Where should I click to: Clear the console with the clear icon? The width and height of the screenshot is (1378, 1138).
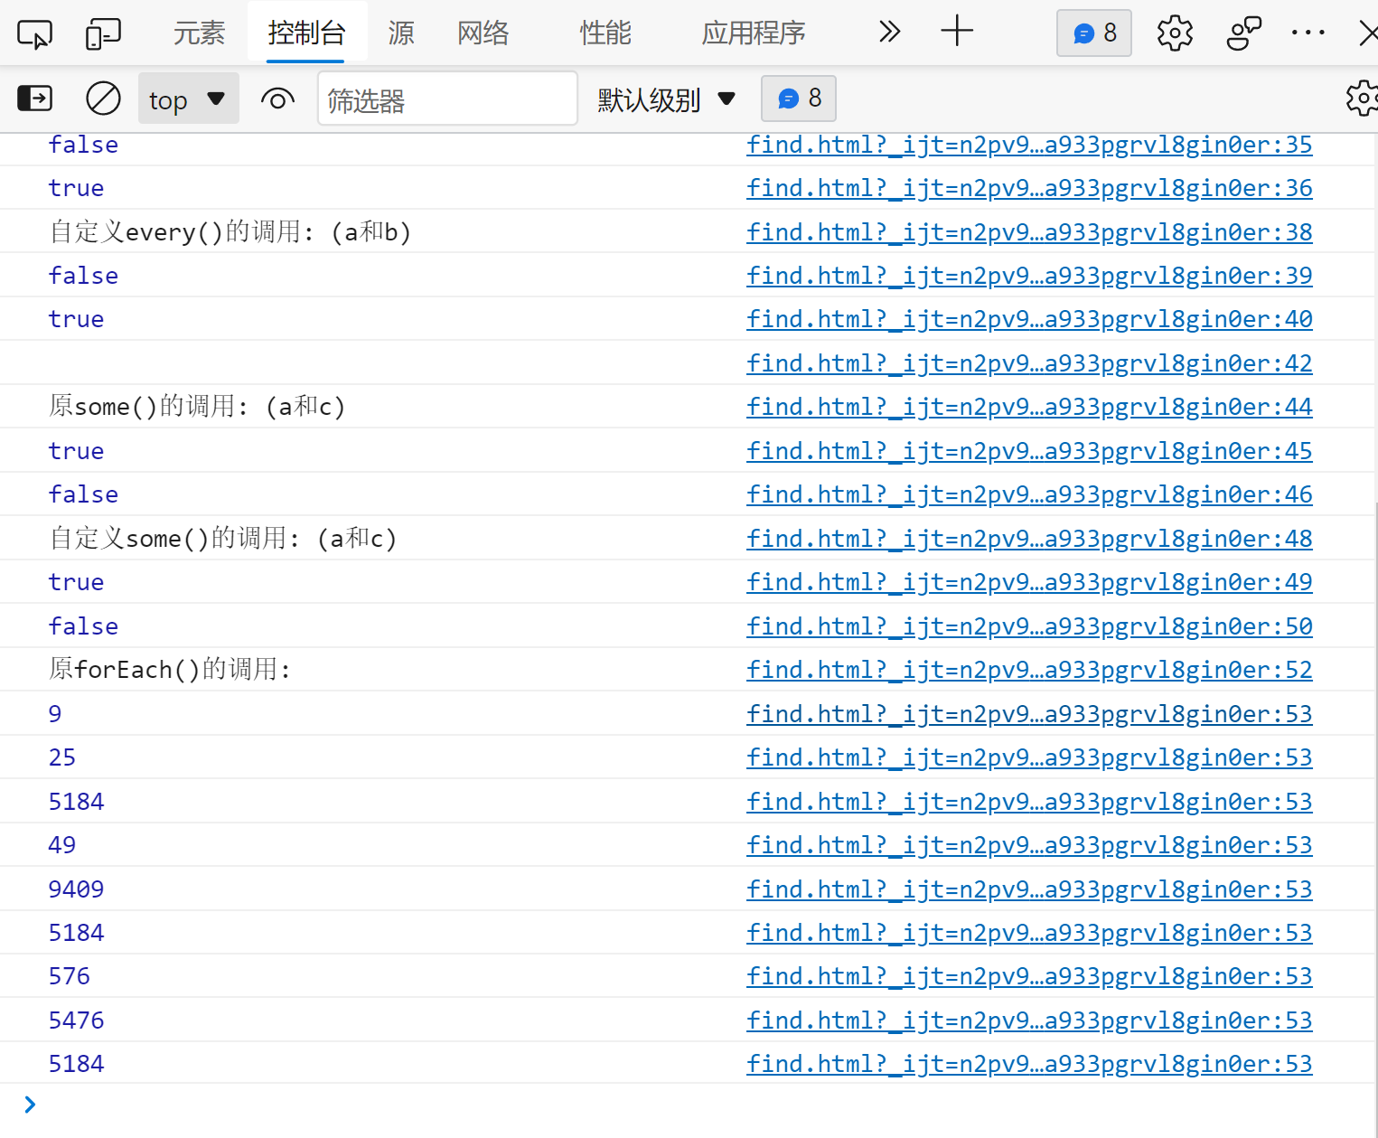pyautogui.click(x=103, y=99)
